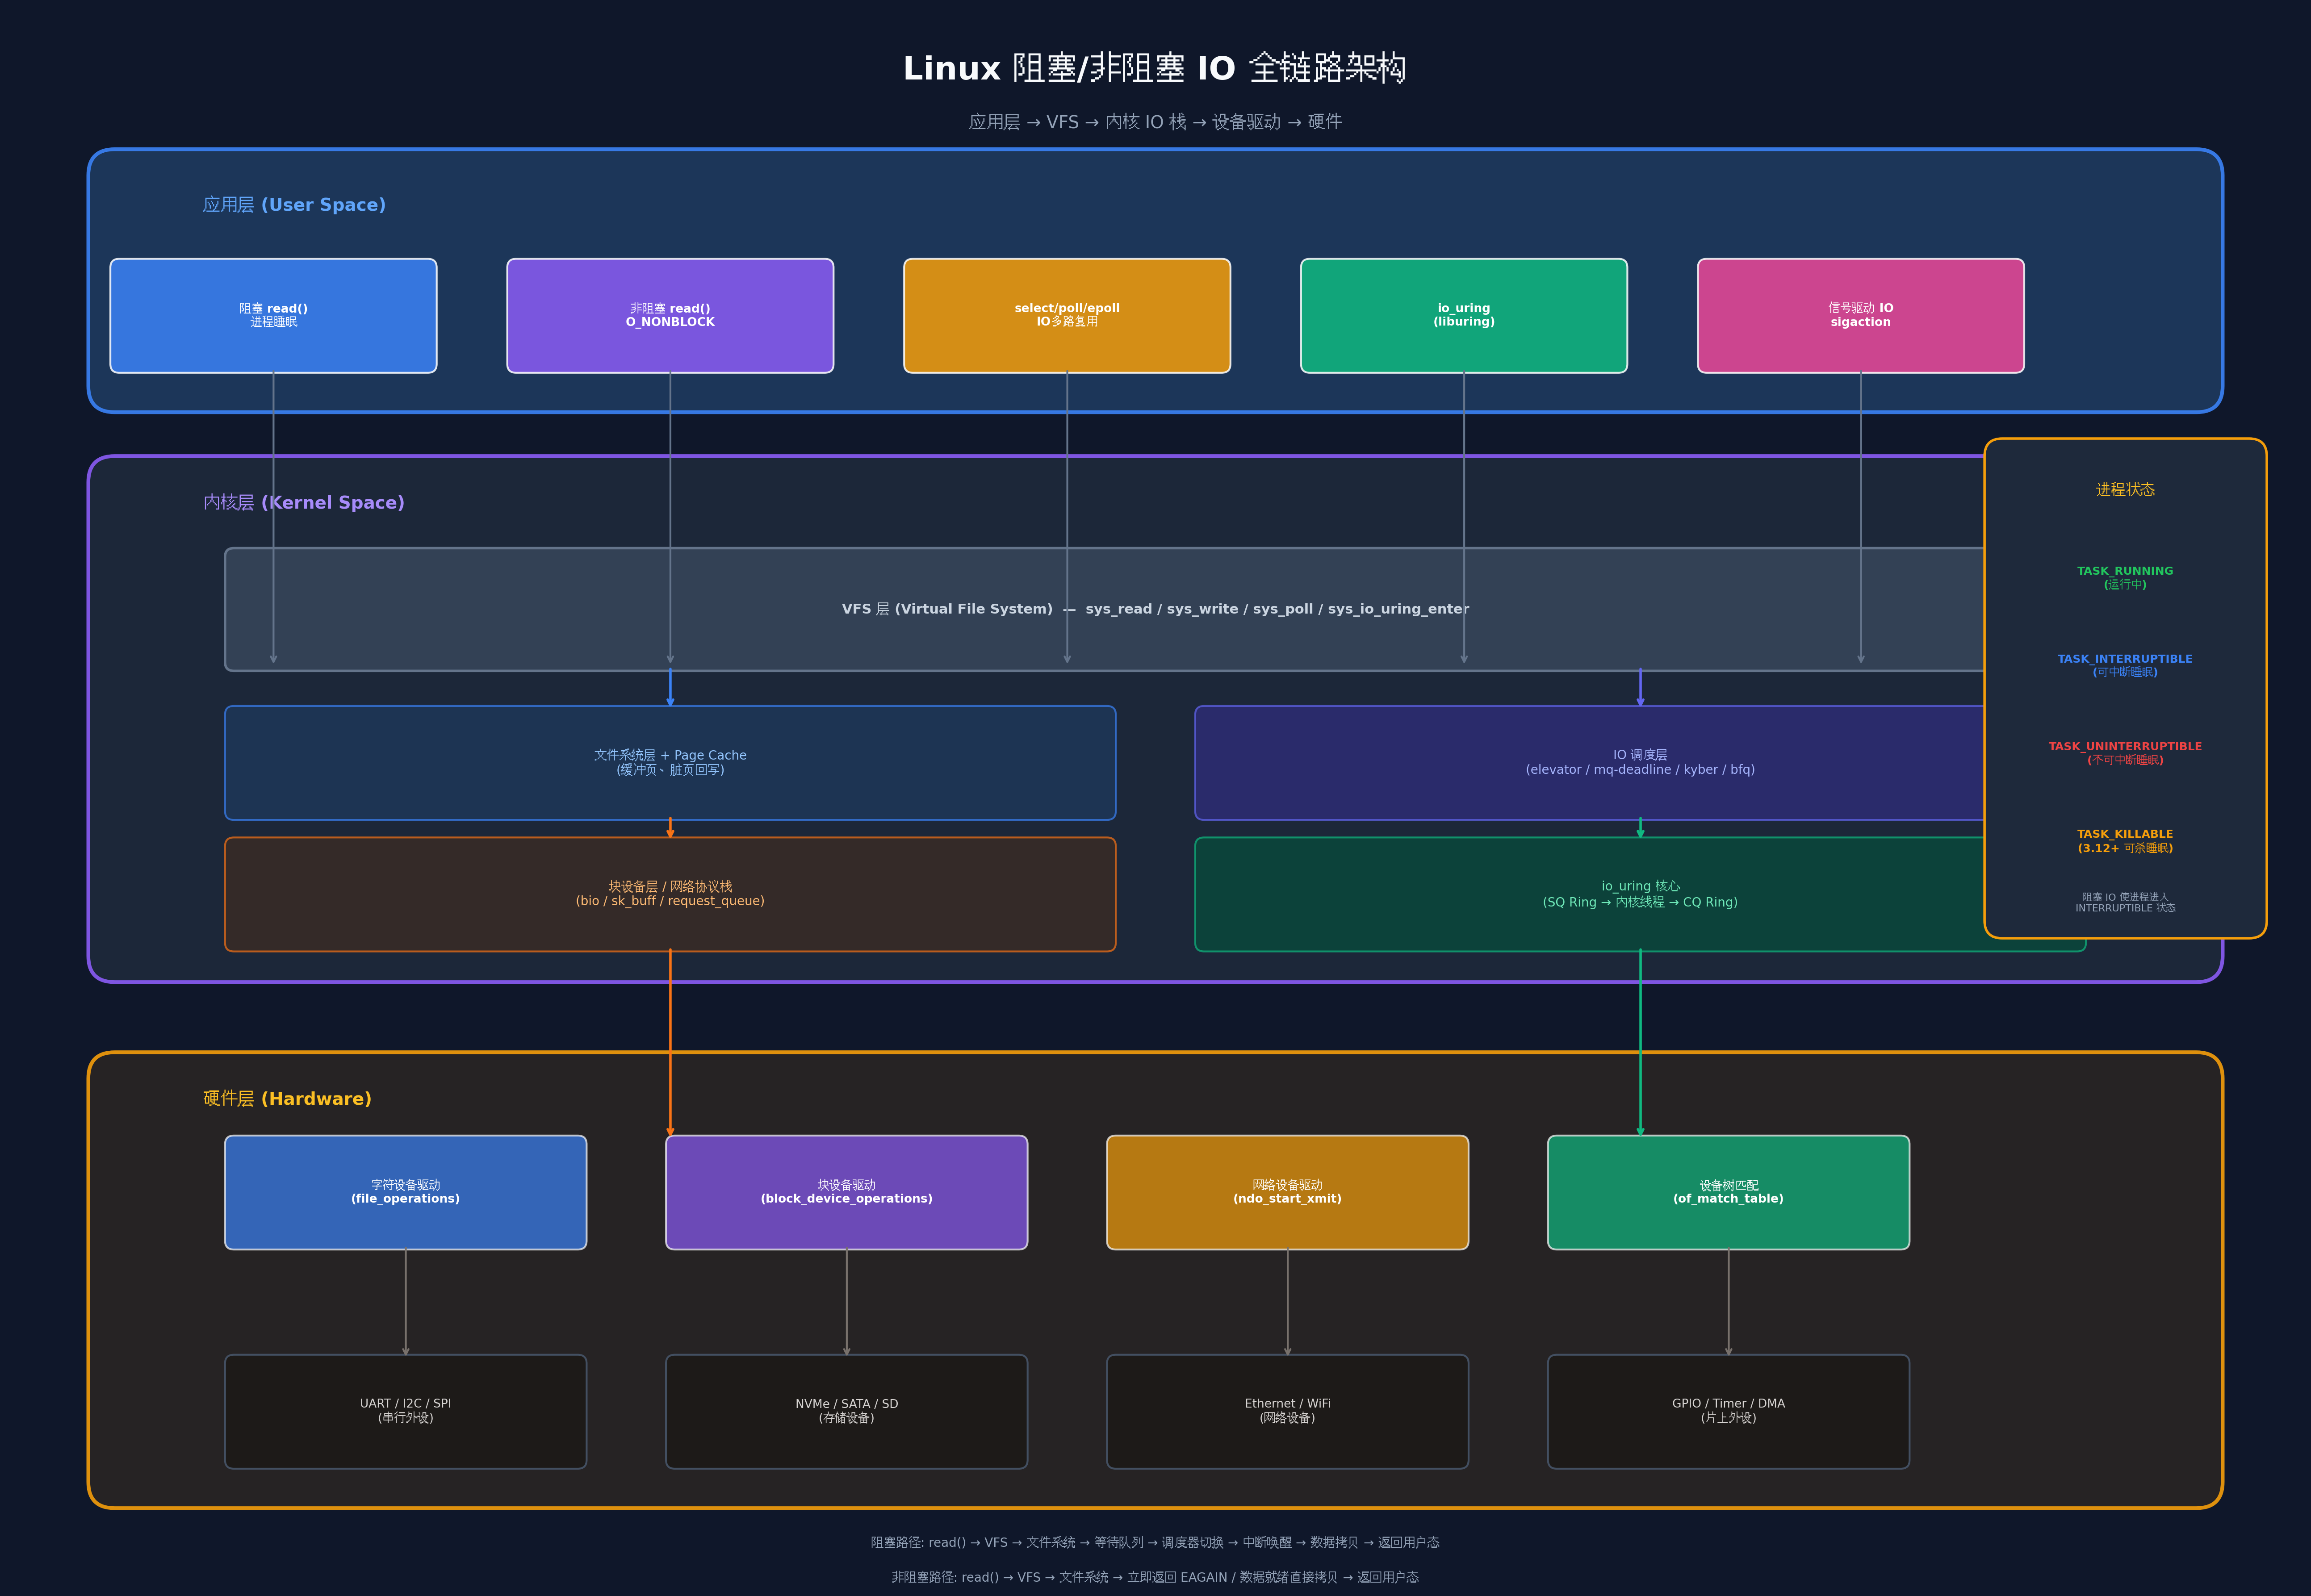Select the 内核层 (Kernel Space) heading
The height and width of the screenshot is (1596, 2311).
click(304, 503)
